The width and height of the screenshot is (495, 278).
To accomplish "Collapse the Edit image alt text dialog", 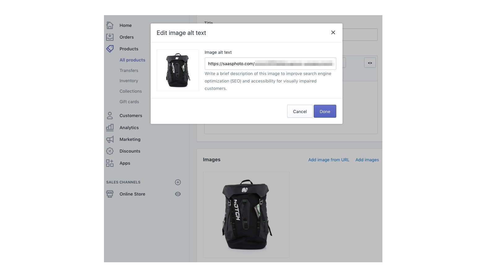I will [333, 32].
